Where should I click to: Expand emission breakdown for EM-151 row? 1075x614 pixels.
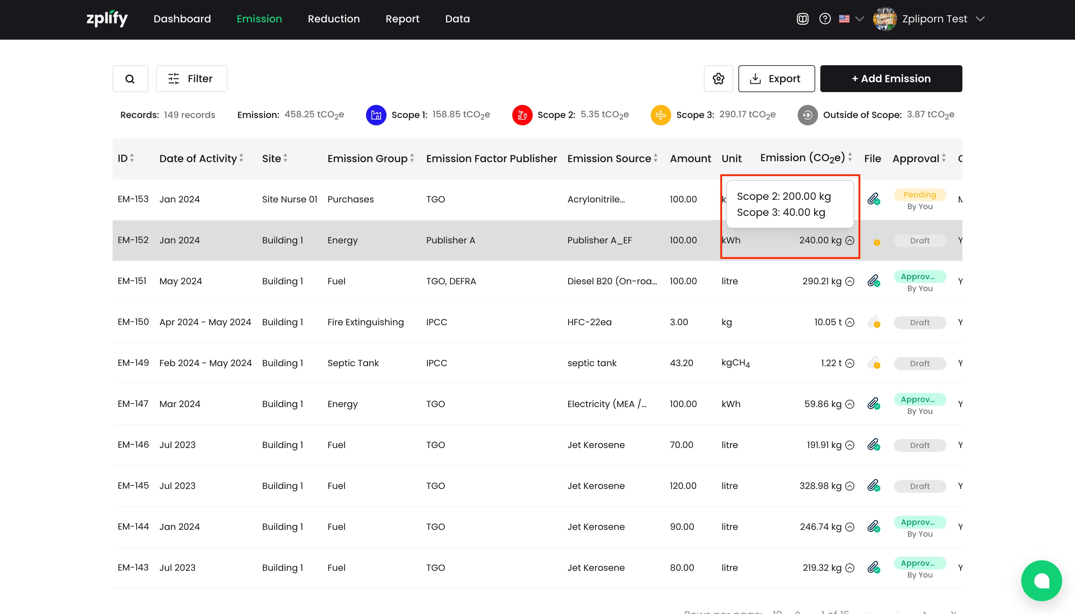click(850, 281)
